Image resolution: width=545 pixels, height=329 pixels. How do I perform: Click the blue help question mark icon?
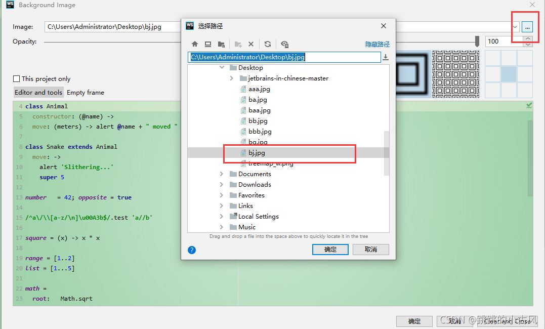191,250
